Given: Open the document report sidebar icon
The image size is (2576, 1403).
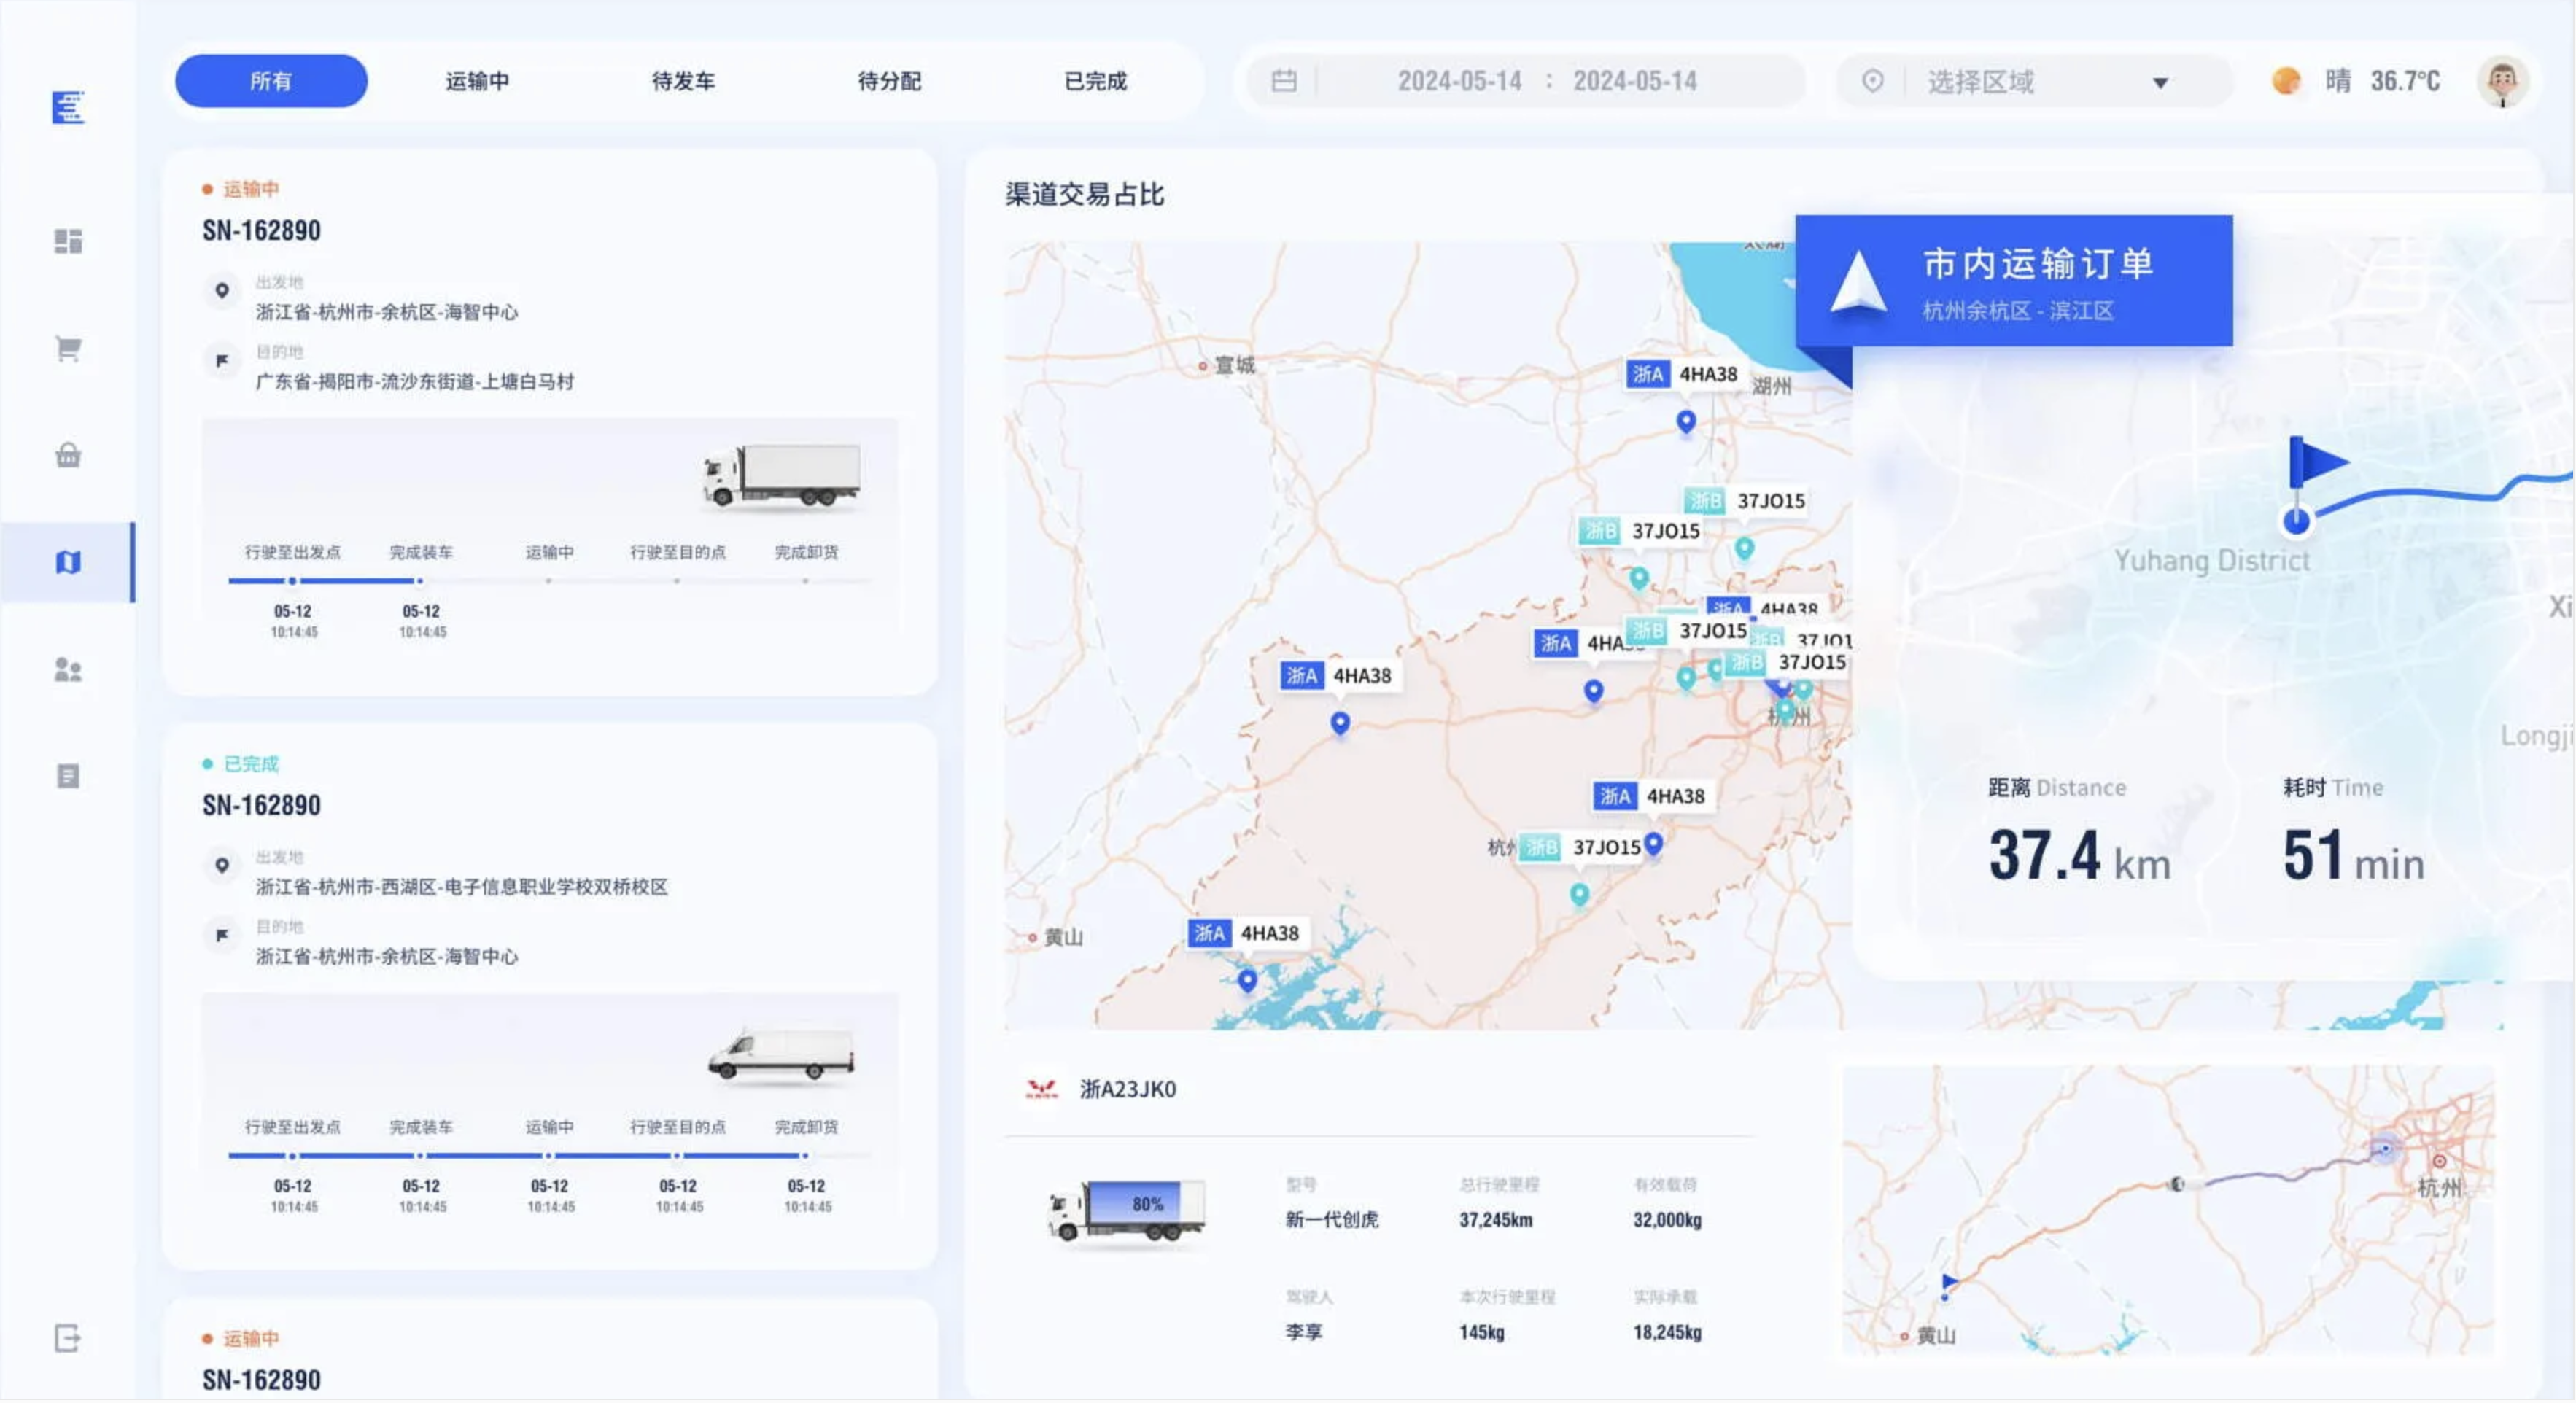Looking at the screenshot, I should [x=68, y=776].
